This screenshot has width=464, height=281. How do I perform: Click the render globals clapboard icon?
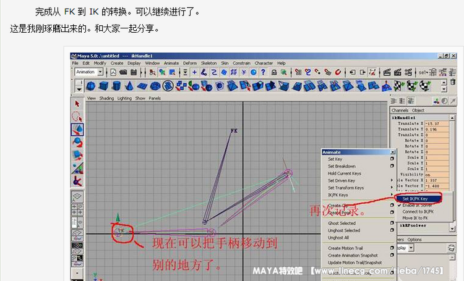point(408,72)
